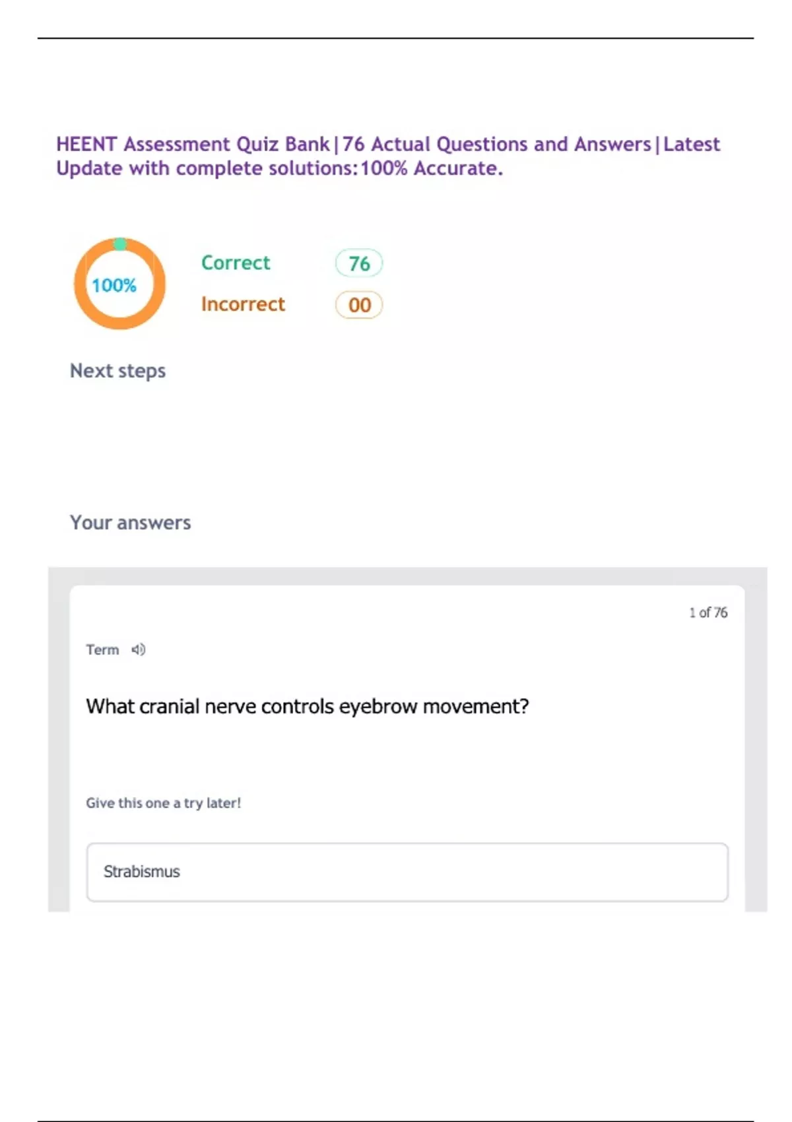Click the Your answers heading

(x=130, y=523)
